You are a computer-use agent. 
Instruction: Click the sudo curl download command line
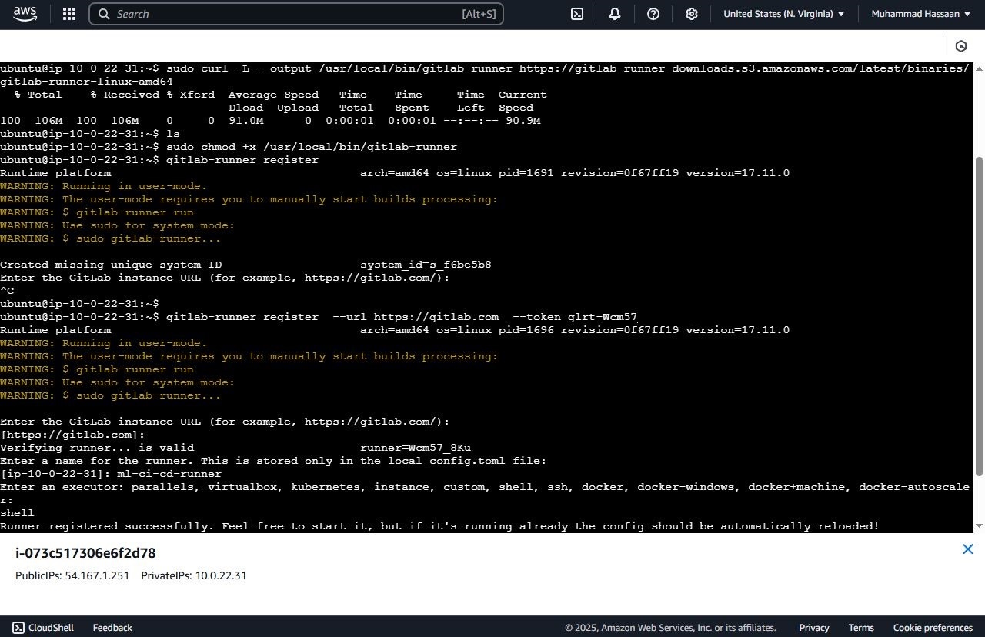485,75
